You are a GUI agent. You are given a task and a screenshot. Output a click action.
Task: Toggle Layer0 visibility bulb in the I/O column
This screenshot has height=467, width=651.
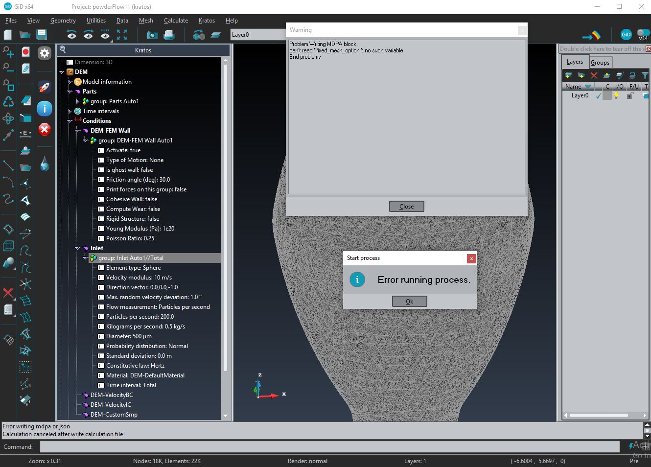coord(617,95)
